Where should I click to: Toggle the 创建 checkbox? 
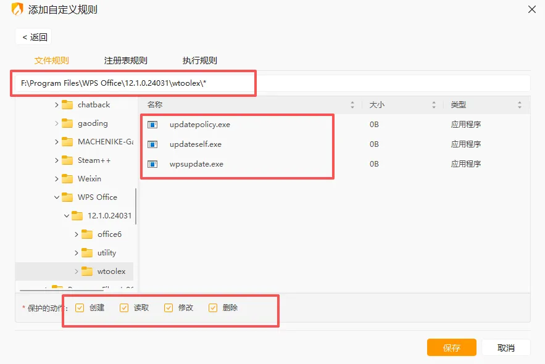tap(80, 308)
